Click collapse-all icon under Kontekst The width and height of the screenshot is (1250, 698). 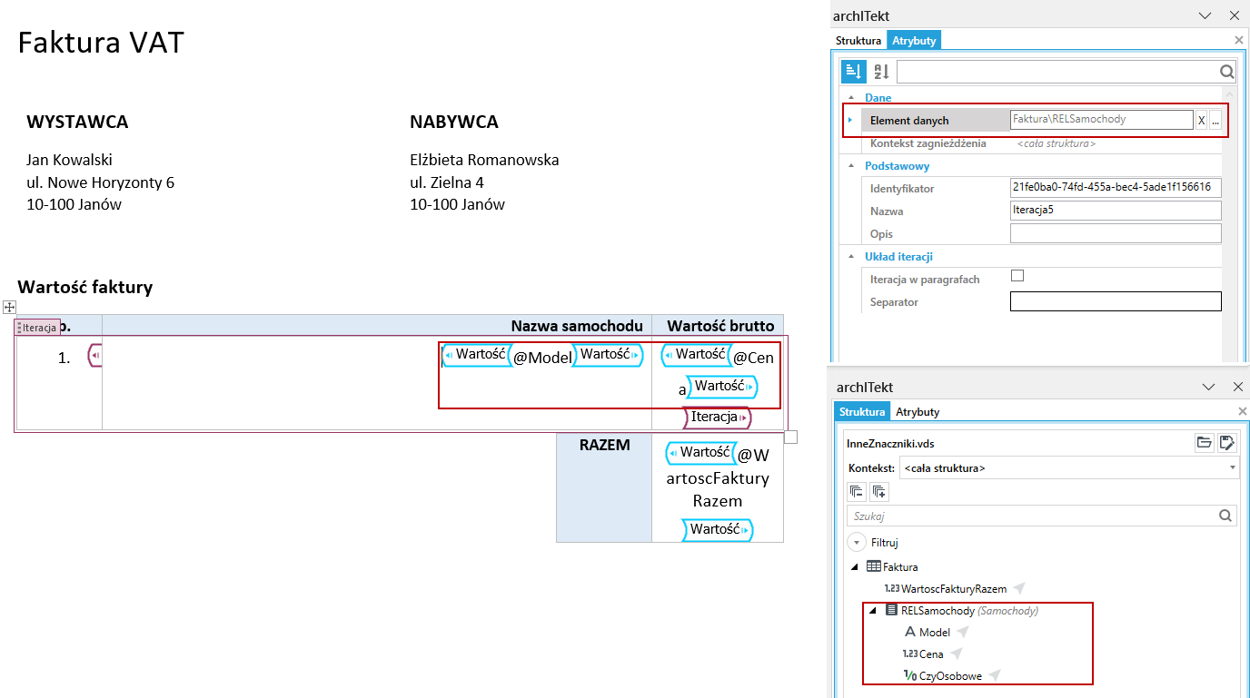coord(856,491)
